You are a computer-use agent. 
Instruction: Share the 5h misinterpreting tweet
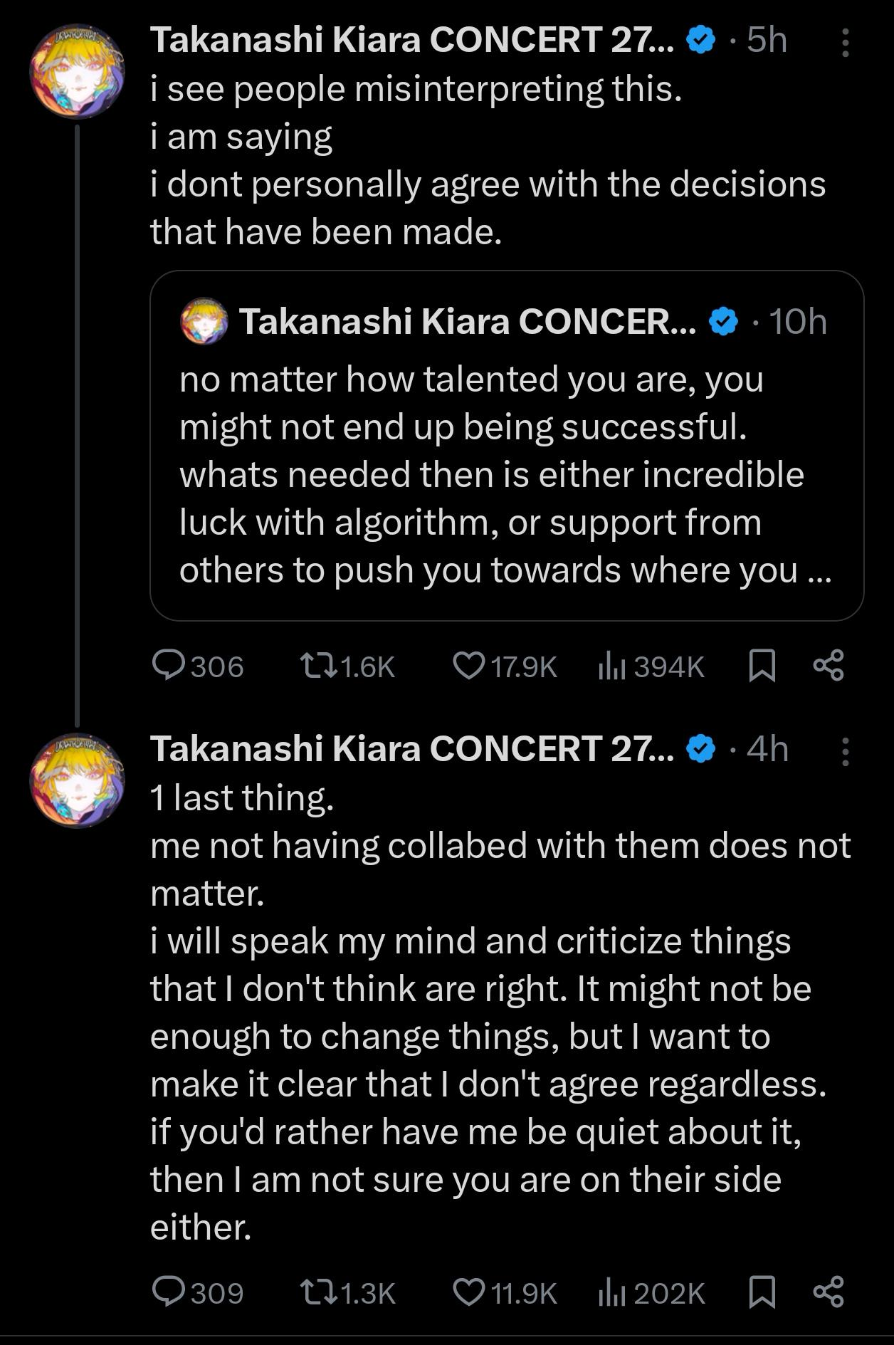coord(829,666)
